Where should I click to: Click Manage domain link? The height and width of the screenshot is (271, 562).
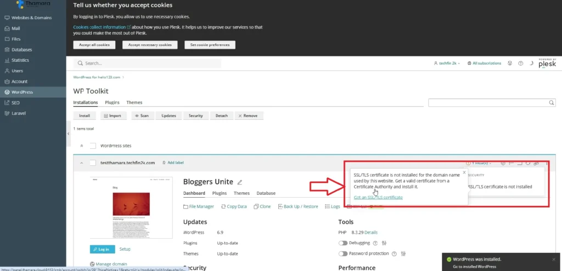point(108,264)
